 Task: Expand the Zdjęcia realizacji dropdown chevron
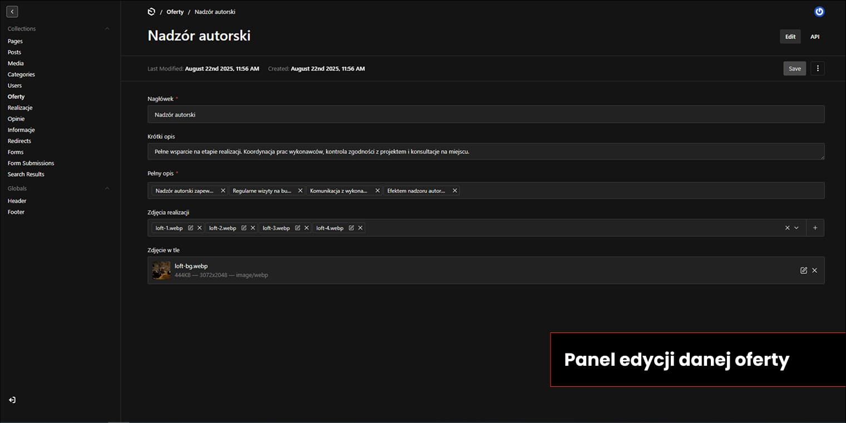(x=796, y=228)
